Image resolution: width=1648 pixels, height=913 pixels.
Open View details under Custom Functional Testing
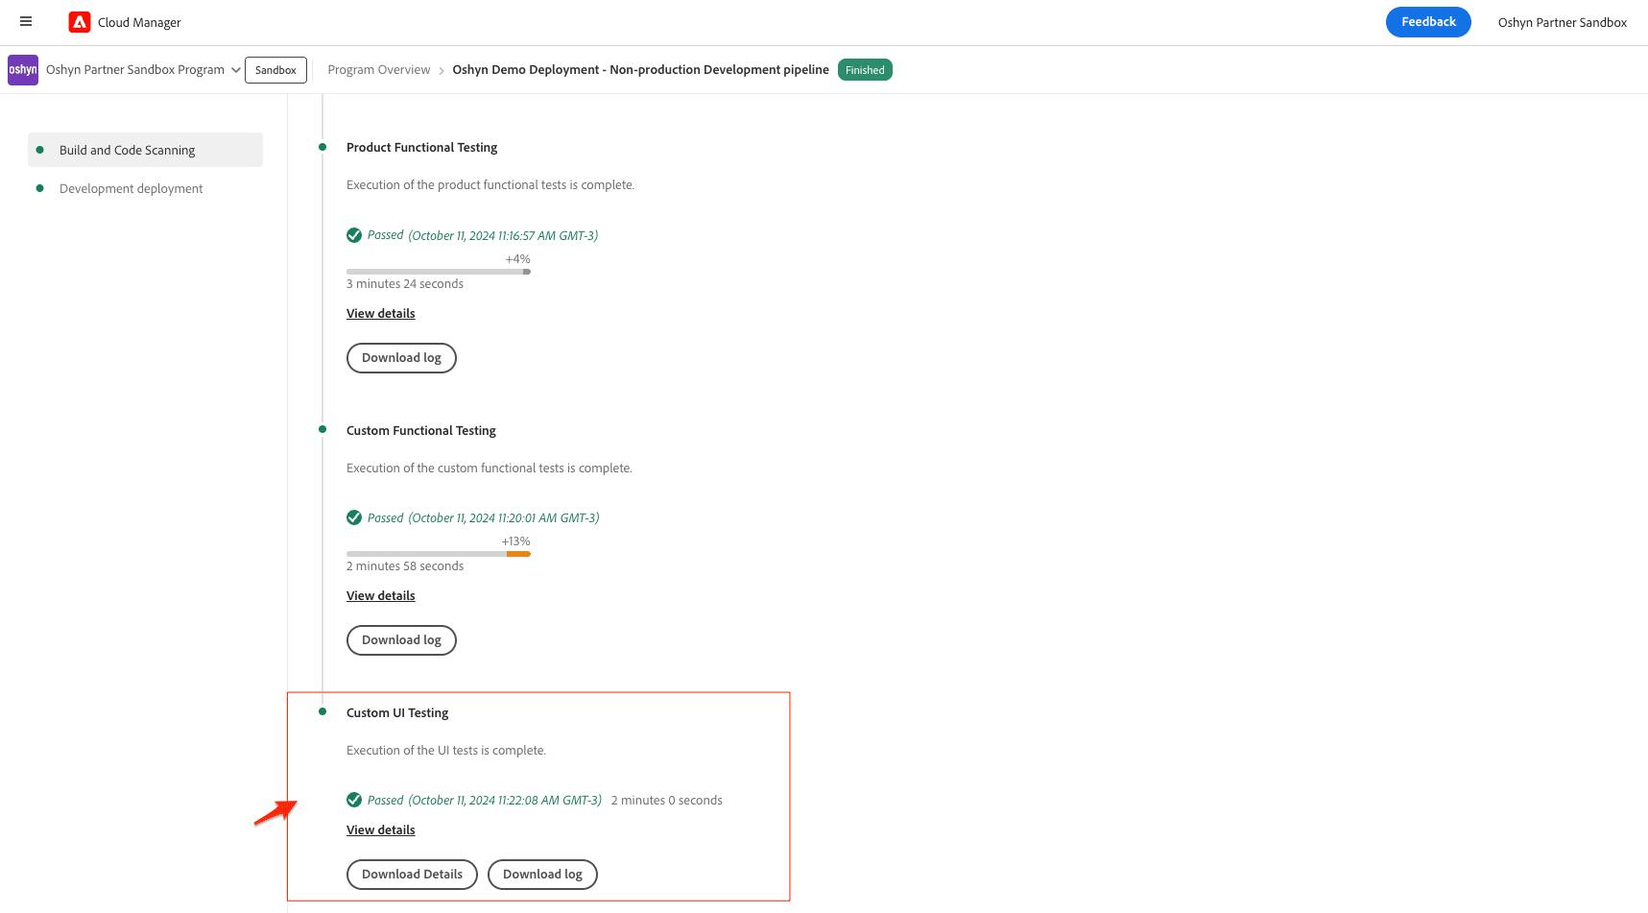click(x=381, y=596)
